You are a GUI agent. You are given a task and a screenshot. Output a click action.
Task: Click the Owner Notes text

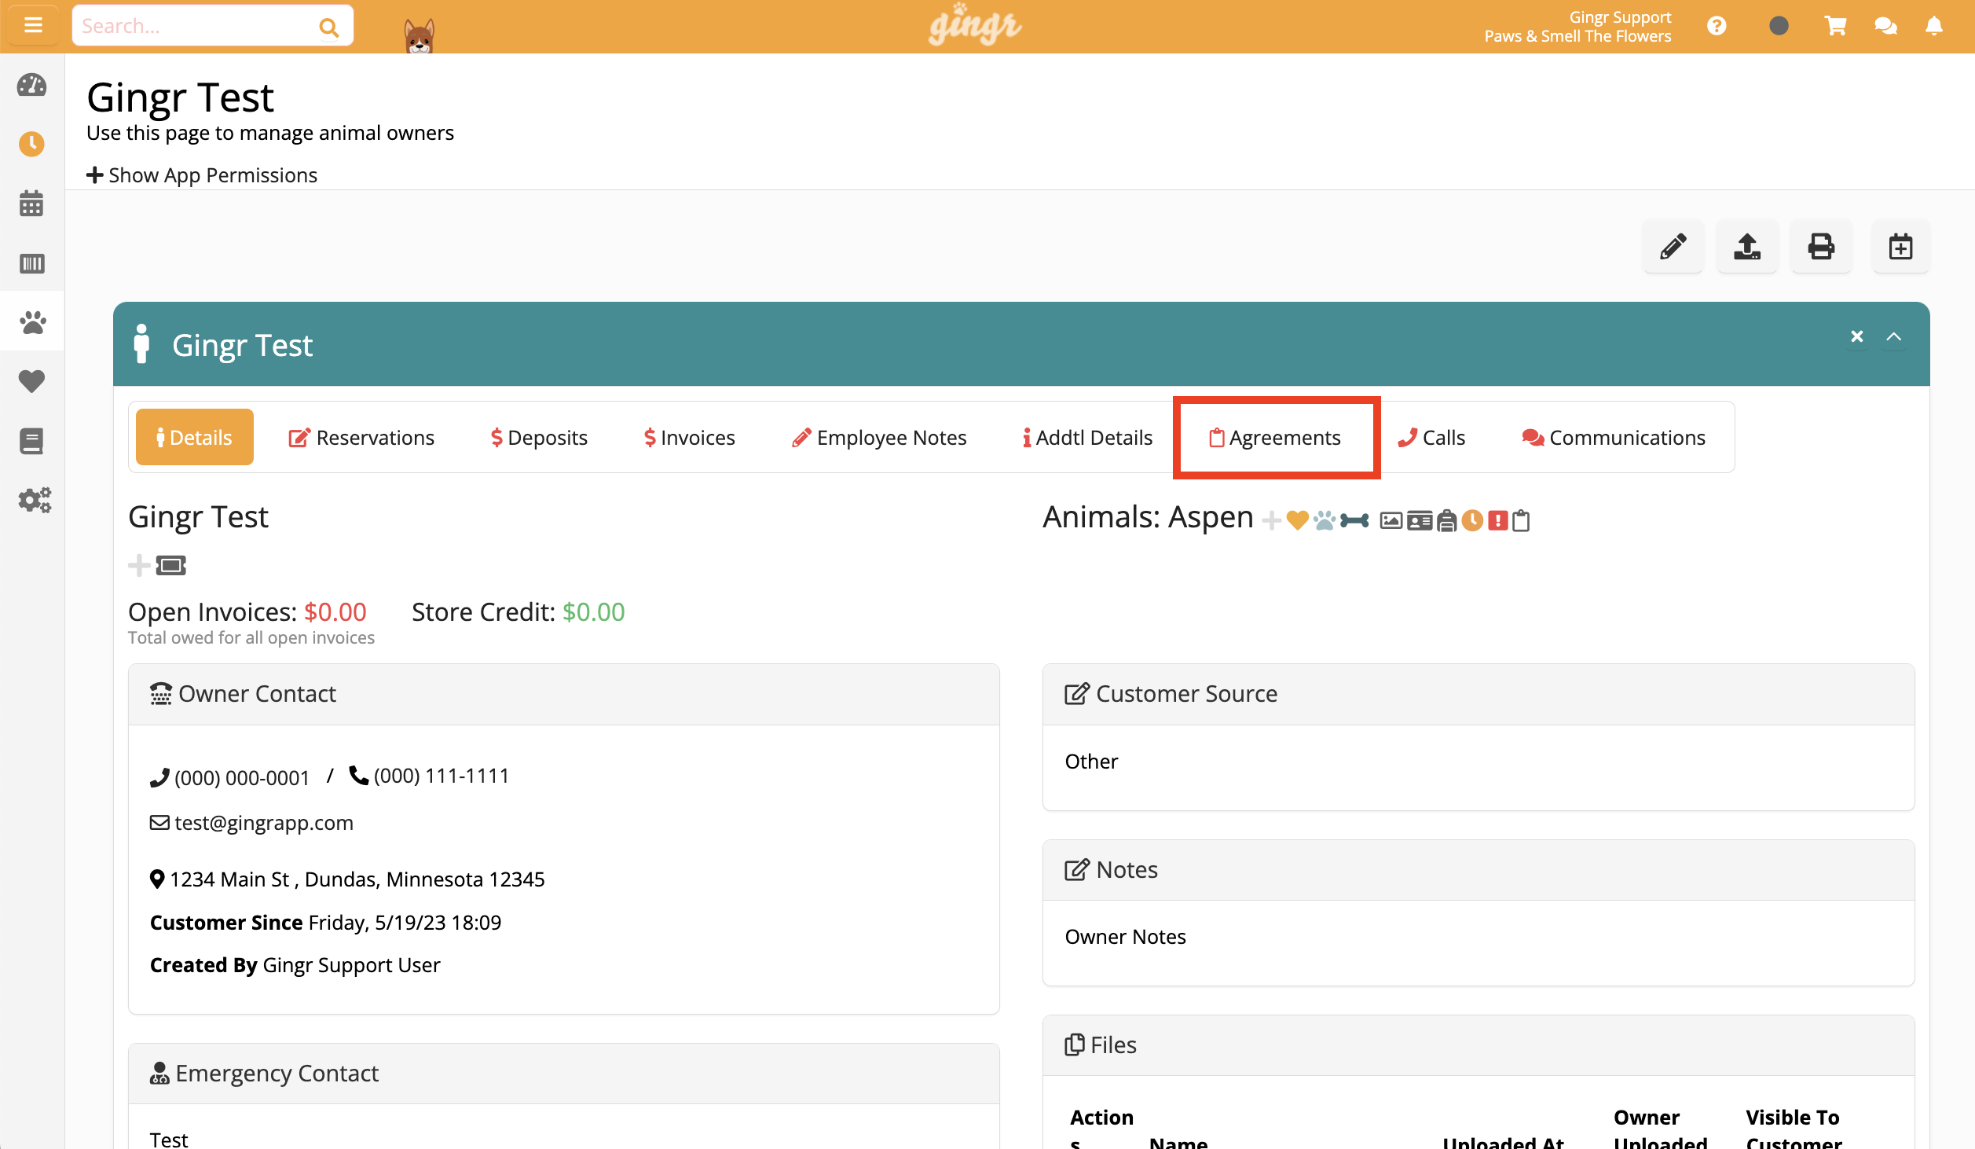1125,937
